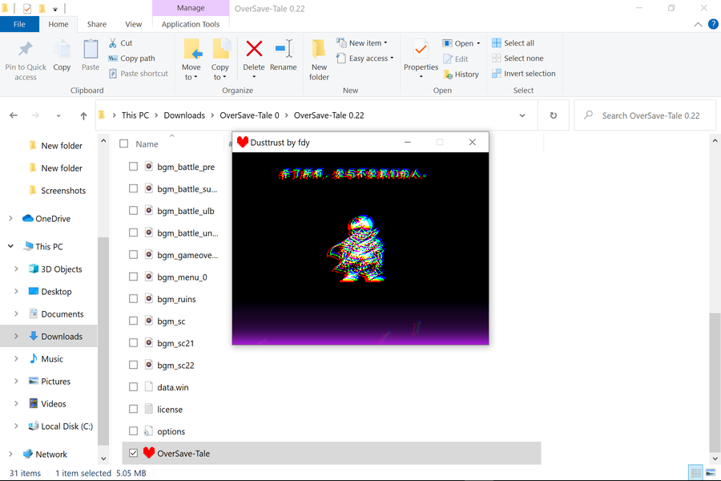Viewport: 721px width, 481px height.
Task: Click Paste shortcut in ribbon
Action: tap(139, 74)
